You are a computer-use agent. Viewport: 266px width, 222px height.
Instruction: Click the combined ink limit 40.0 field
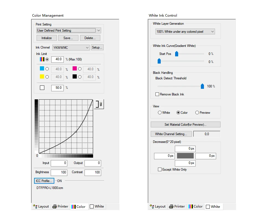tap(58, 59)
